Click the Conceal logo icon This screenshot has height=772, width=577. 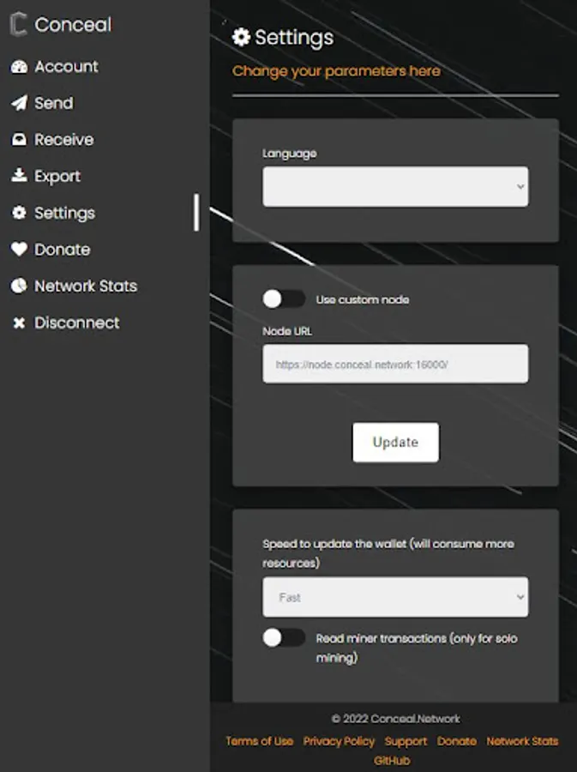click(18, 25)
